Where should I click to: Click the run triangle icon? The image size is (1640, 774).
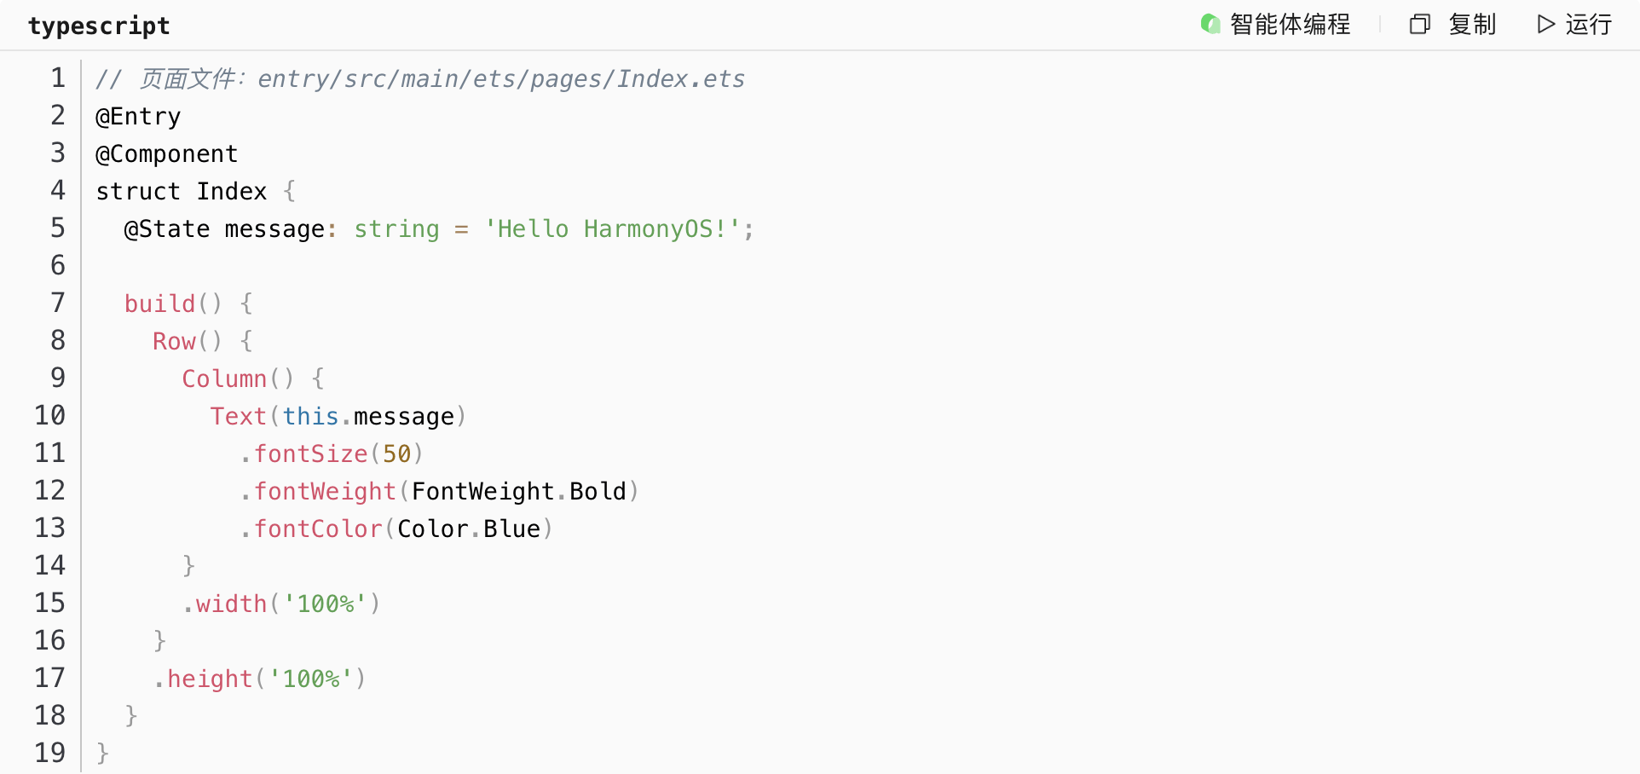(1545, 24)
